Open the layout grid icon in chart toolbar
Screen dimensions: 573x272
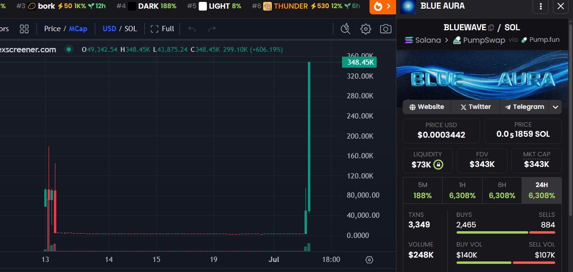click(24, 29)
